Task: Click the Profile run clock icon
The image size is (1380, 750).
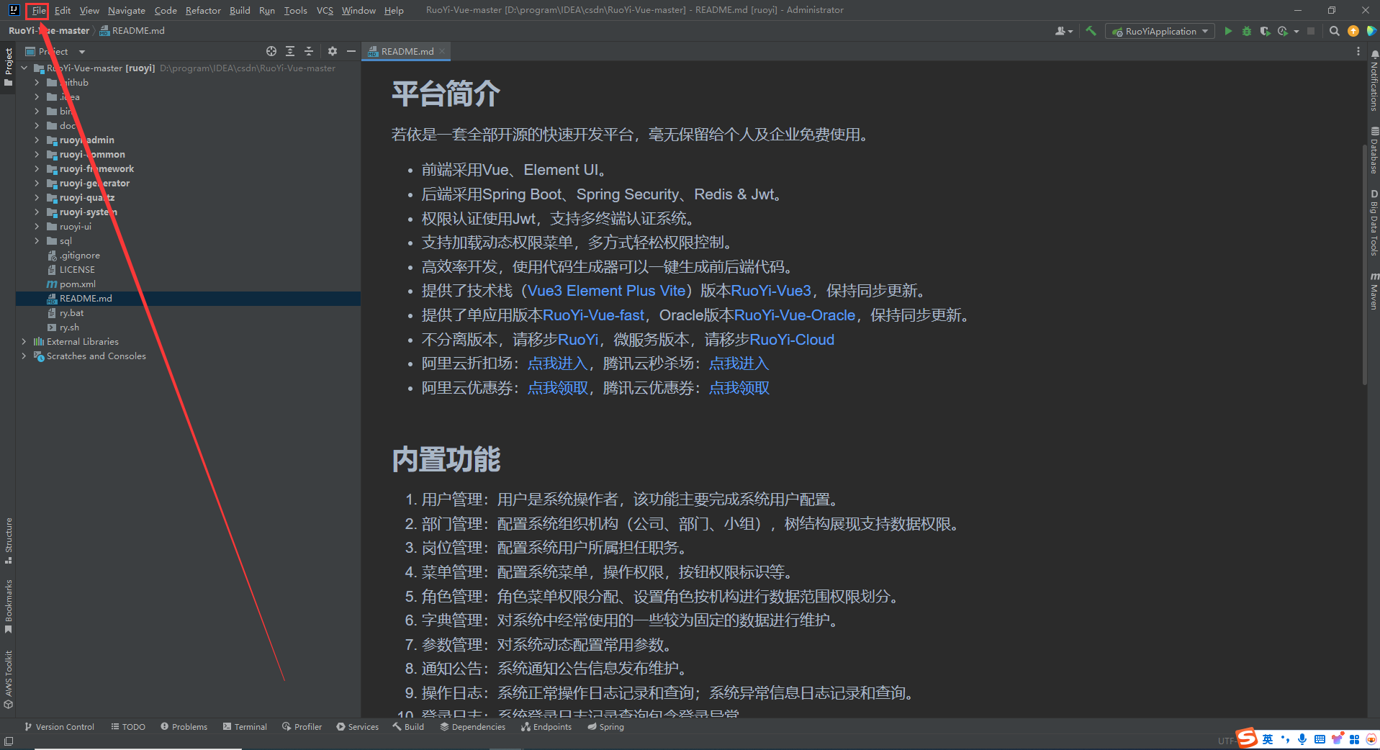Action: (1283, 31)
